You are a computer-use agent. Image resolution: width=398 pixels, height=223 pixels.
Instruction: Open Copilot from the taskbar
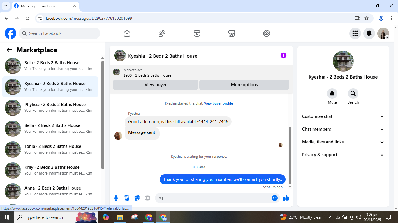pyautogui.click(x=105, y=217)
